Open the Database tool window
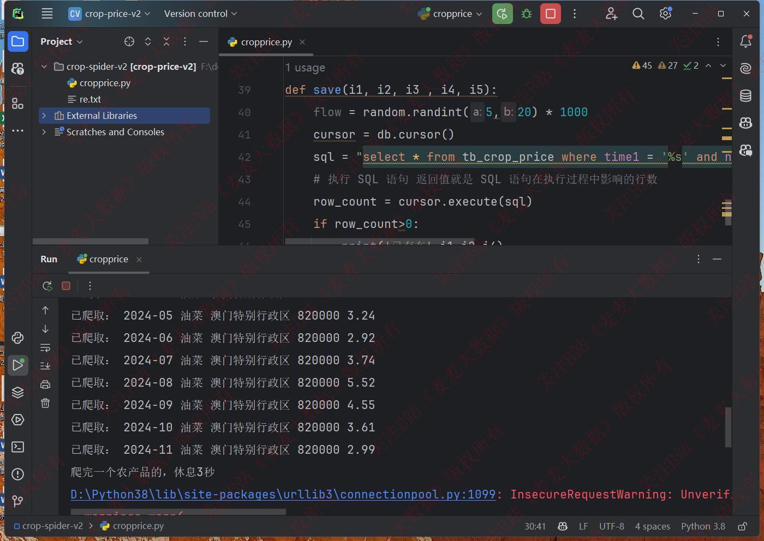Screen dimensions: 764x541 (745, 95)
